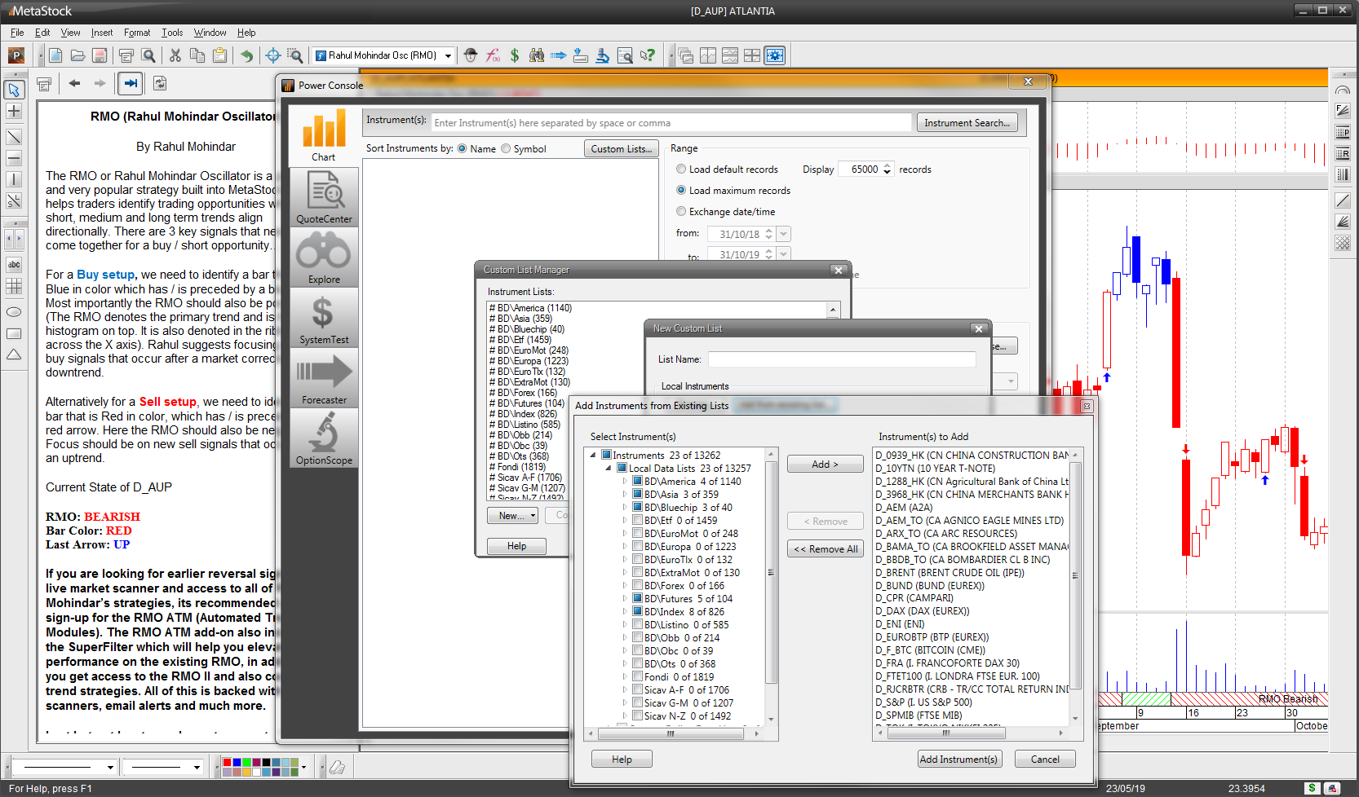The image size is (1359, 797).
Task: Click the back arrow in commentary toolbar
Action: click(x=75, y=83)
